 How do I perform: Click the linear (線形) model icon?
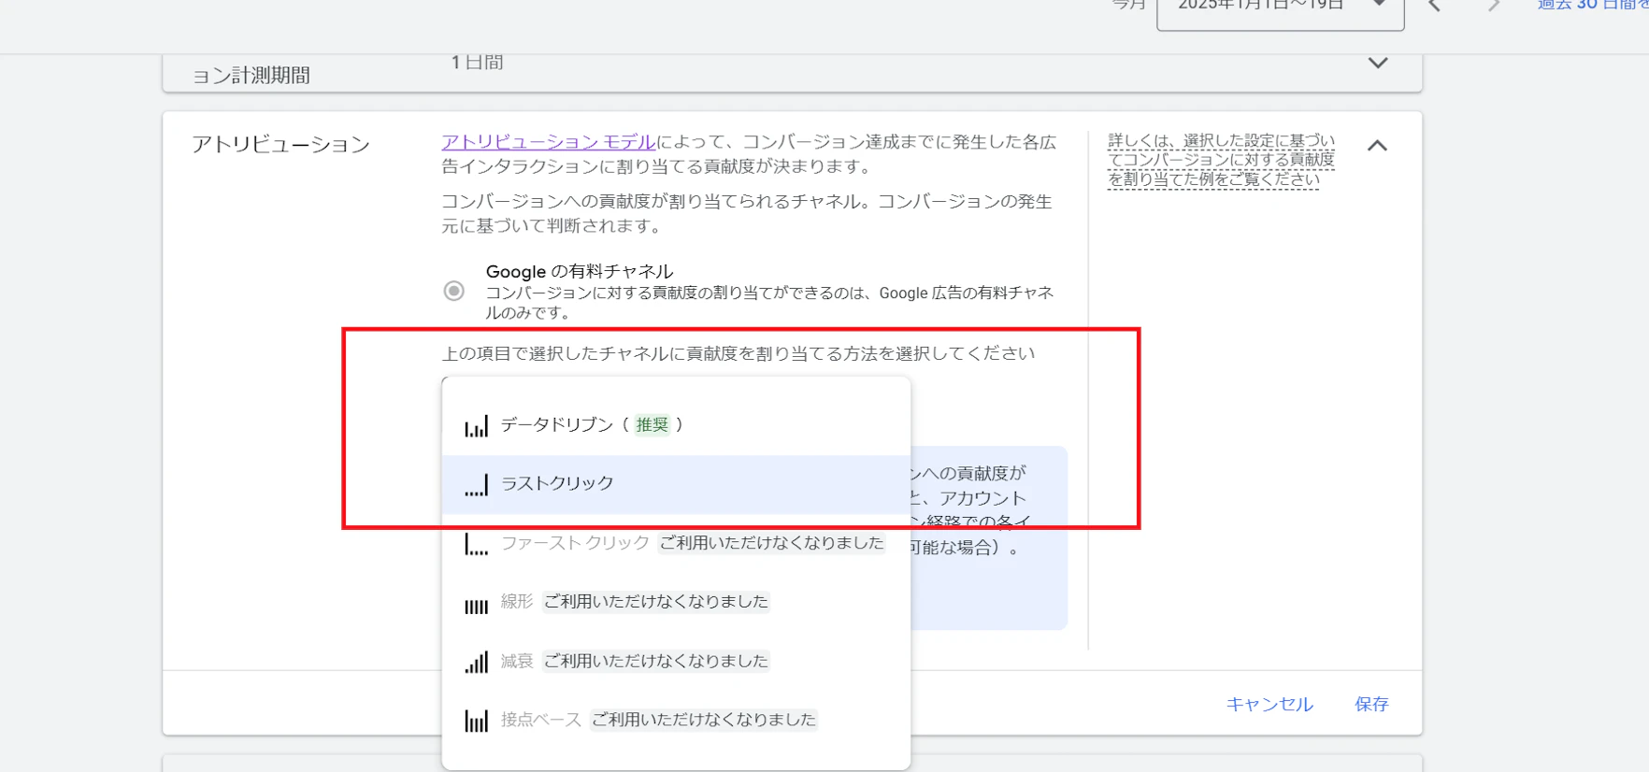(x=476, y=607)
